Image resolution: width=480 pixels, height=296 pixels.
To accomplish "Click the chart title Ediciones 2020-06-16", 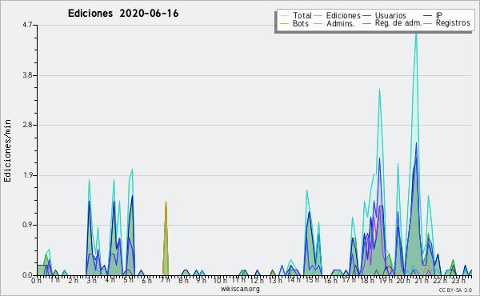I will [x=123, y=14].
